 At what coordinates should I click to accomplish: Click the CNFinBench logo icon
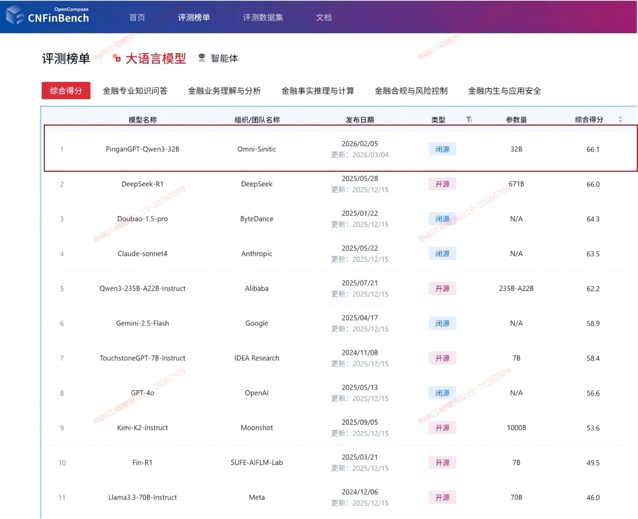tap(14, 15)
